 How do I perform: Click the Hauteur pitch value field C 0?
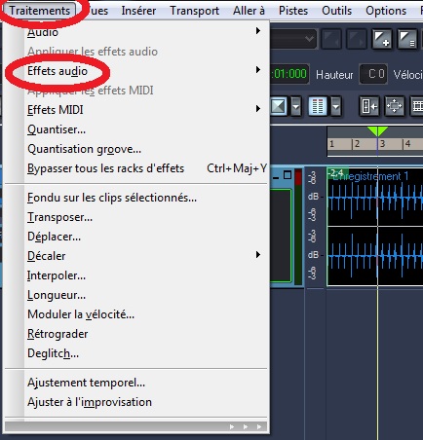[373, 74]
